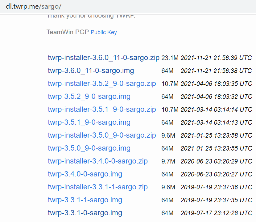Download twrp-3.6.0_11-0-sargo.img
Image resolution: width=256 pixels, height=222 pixels.
pyautogui.click(x=91, y=71)
